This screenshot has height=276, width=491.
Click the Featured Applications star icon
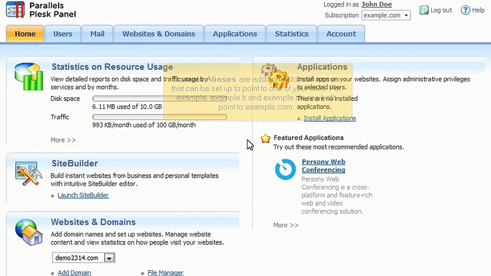[266, 138]
